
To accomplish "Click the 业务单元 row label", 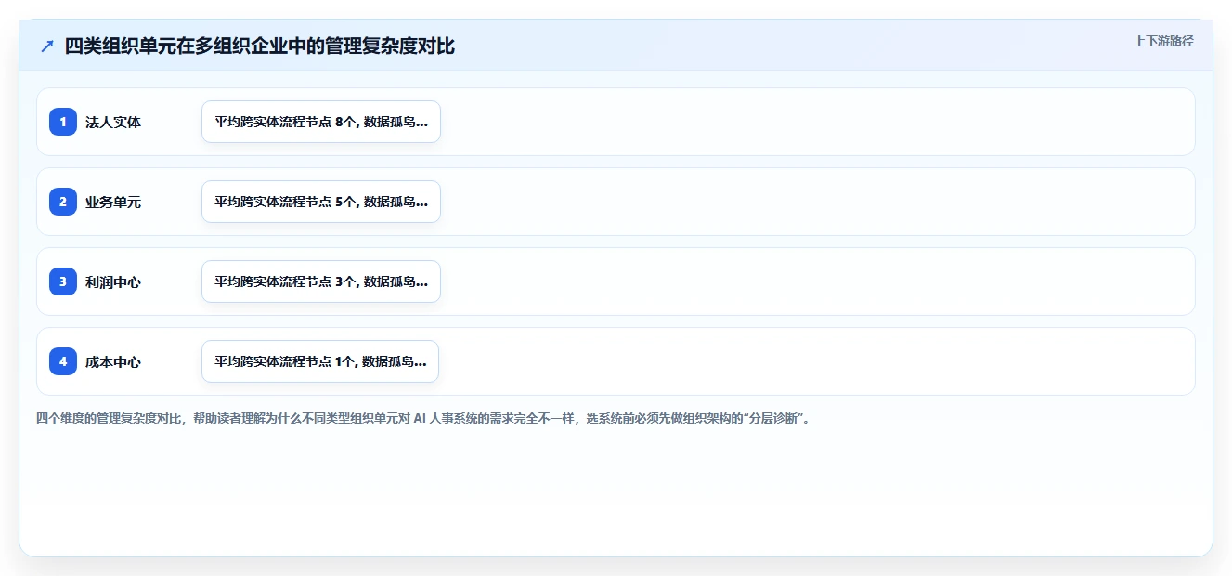I will click(113, 202).
